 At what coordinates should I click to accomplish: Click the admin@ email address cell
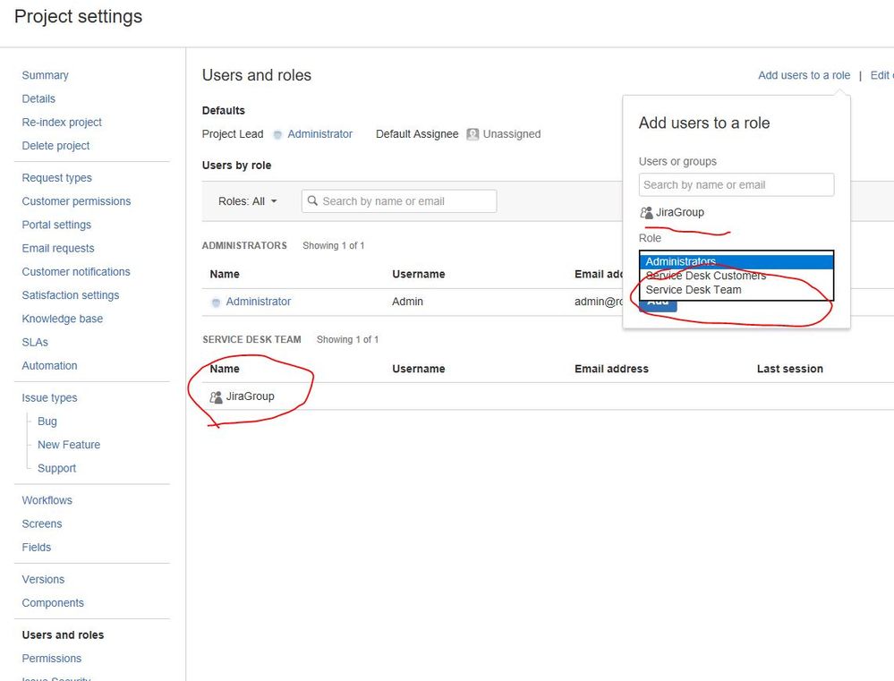(x=599, y=302)
